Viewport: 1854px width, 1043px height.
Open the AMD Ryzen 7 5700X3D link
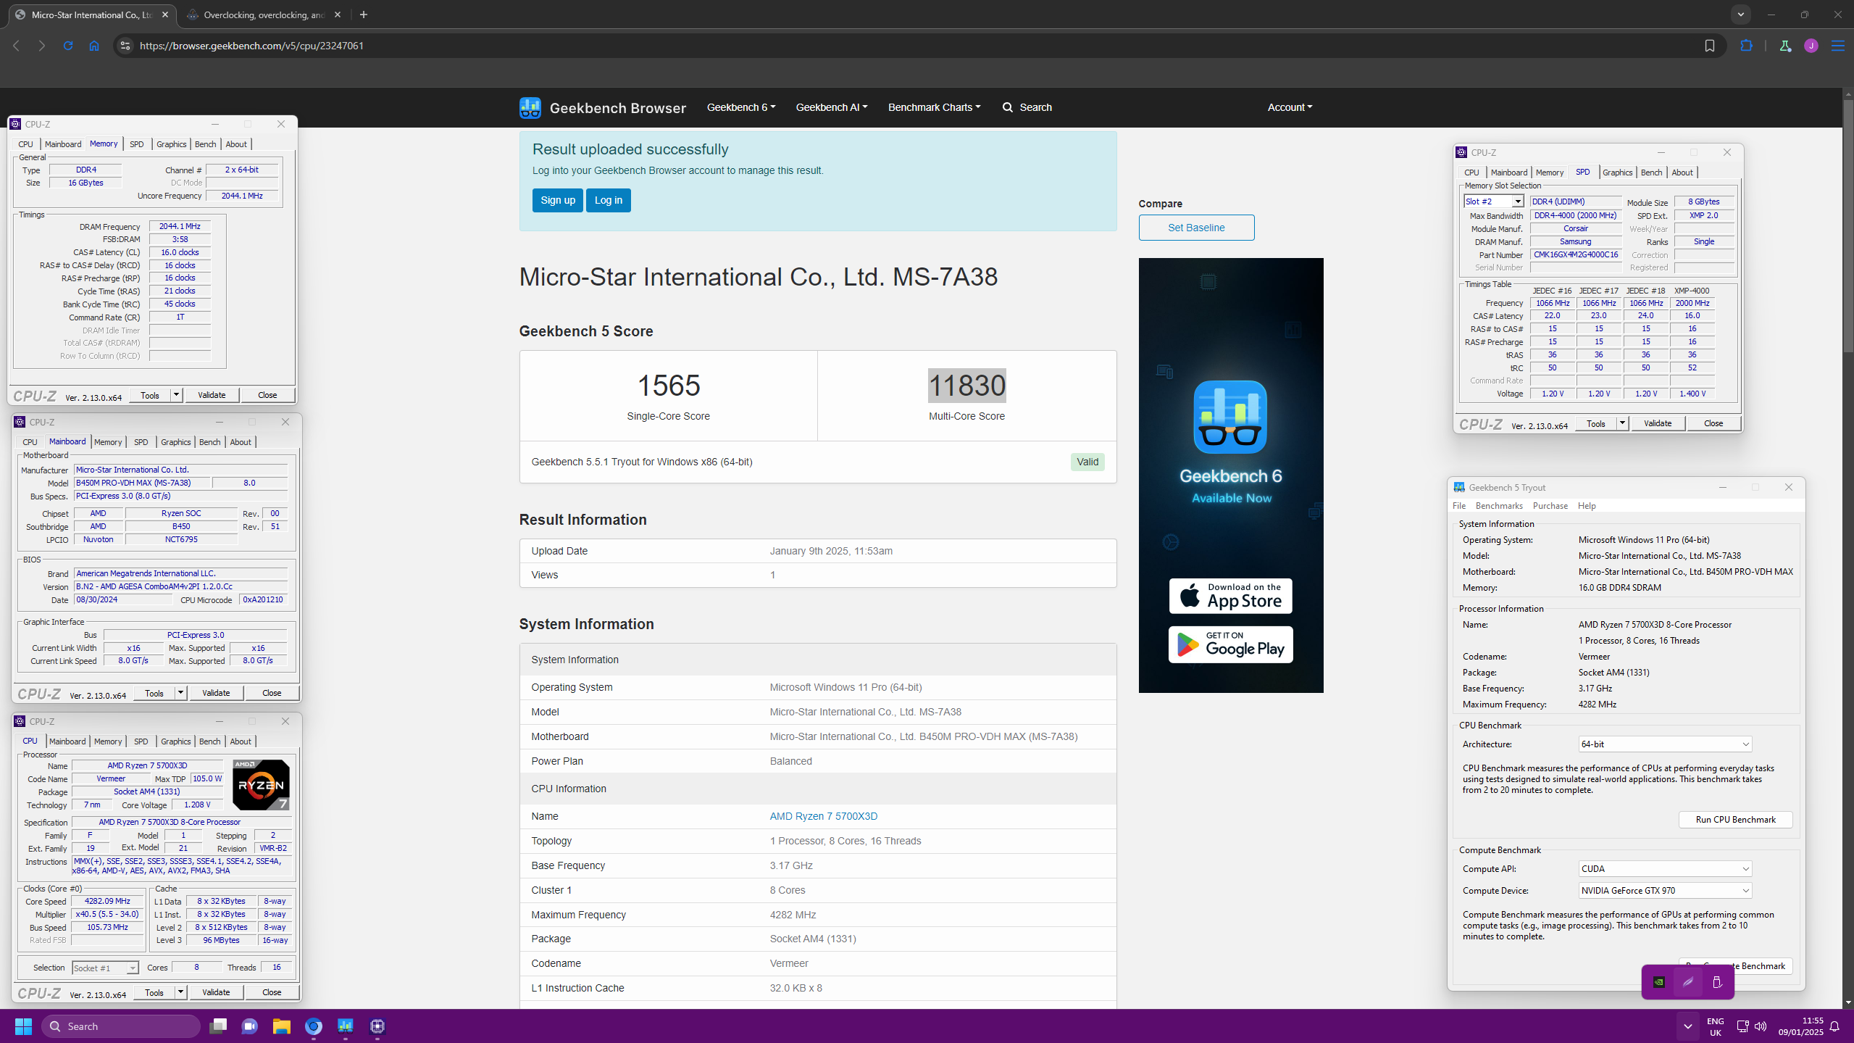[823, 816]
